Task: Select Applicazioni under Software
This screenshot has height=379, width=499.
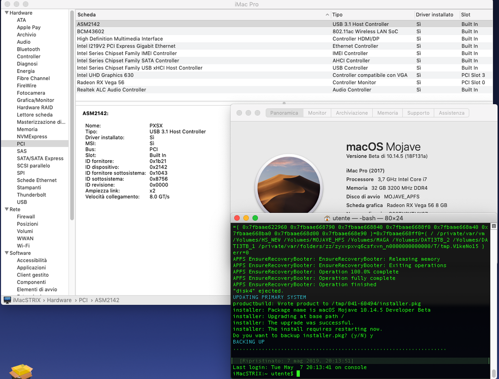Action: pyautogui.click(x=31, y=267)
